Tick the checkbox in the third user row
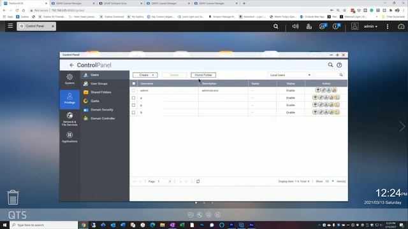Screen dimensions: 408x229 tap(133, 105)
